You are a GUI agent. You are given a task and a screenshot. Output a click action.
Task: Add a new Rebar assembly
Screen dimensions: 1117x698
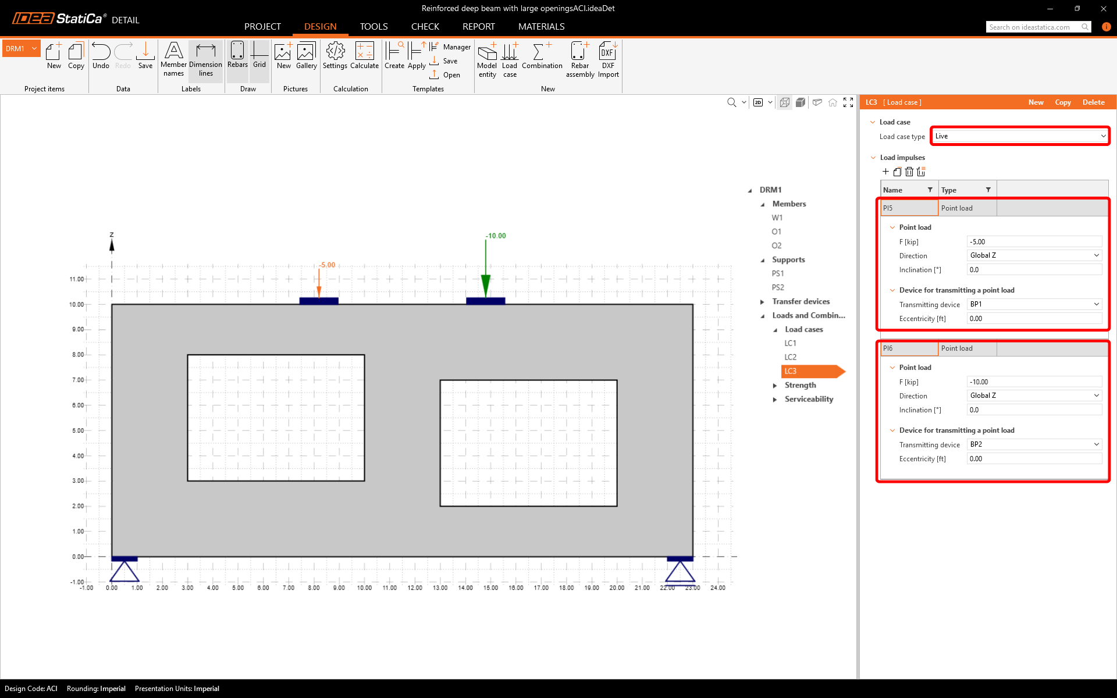(579, 59)
